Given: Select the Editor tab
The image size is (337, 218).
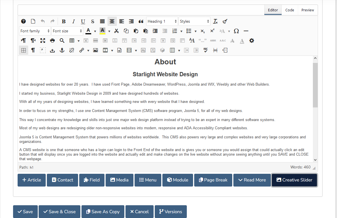Looking at the screenshot, I should pyautogui.click(x=273, y=10).
